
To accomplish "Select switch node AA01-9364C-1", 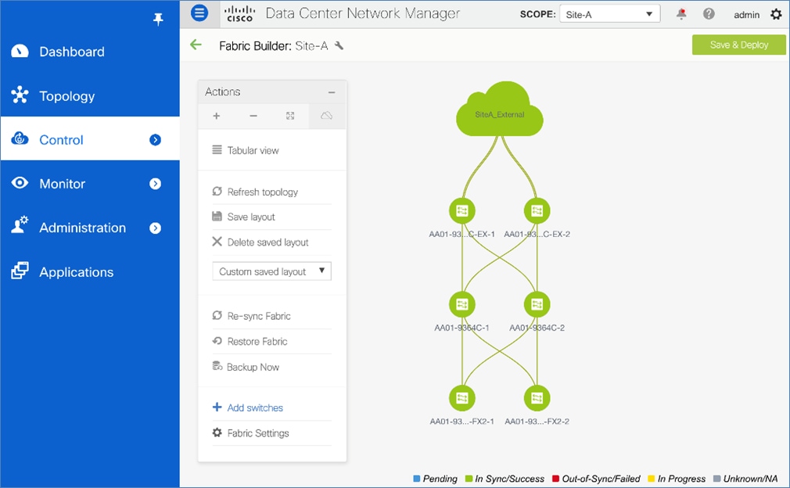I will tap(462, 305).
